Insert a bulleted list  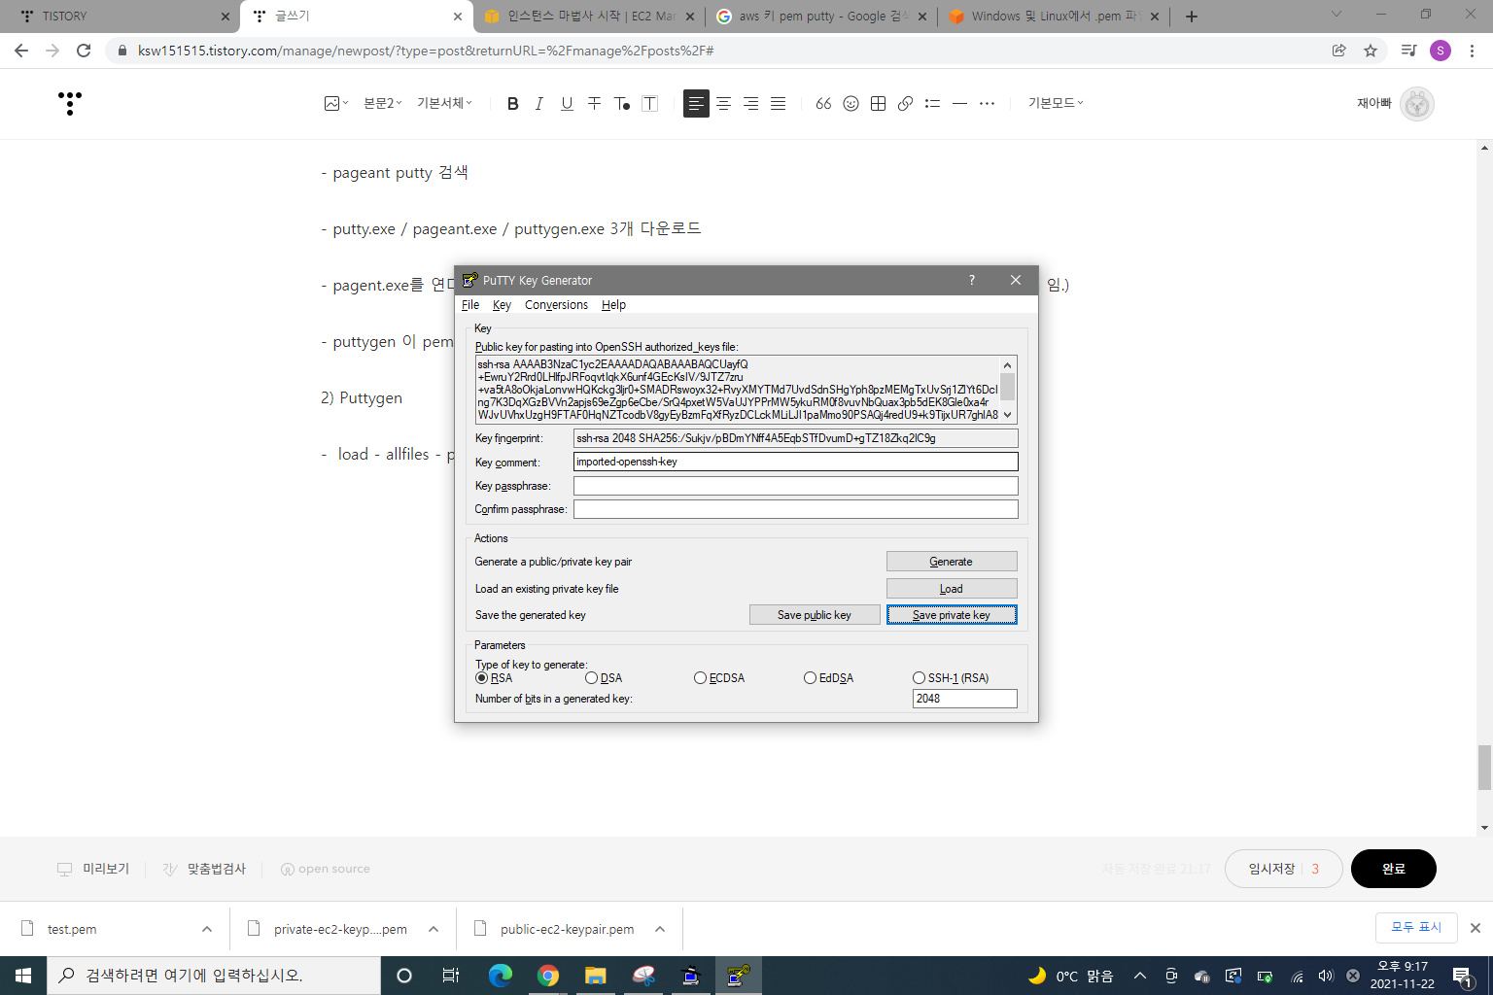pos(932,103)
